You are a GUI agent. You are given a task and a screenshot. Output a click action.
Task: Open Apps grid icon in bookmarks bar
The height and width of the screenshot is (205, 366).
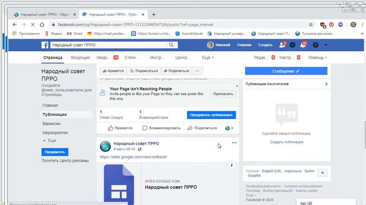(14, 34)
